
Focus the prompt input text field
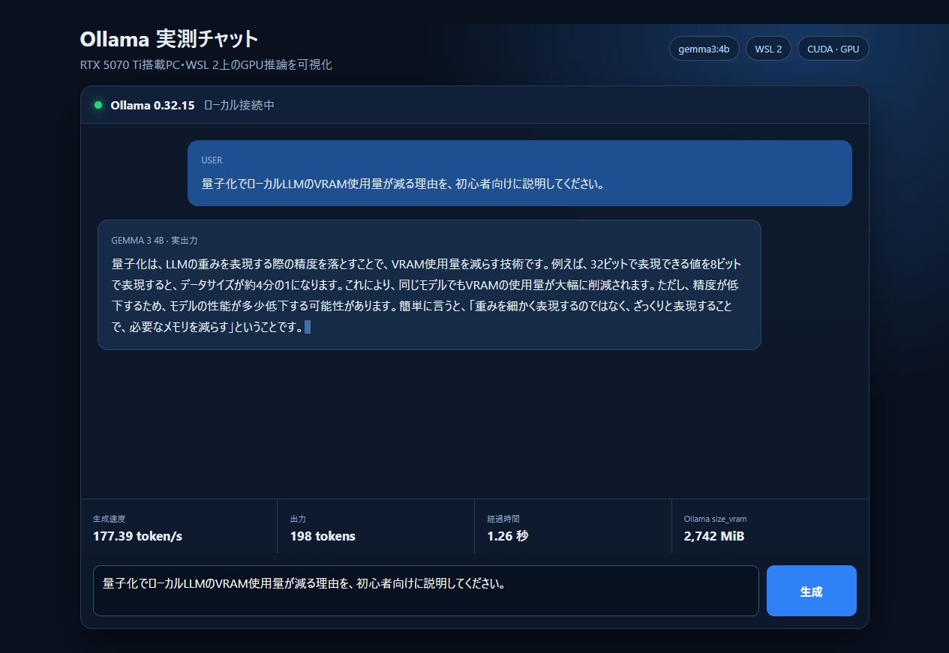tap(426, 591)
